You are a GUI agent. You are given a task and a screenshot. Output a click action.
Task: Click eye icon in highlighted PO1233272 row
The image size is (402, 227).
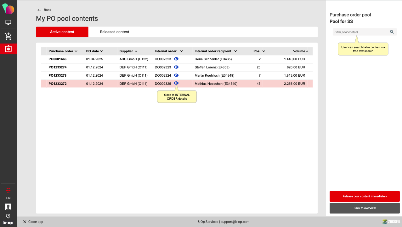tap(176, 83)
